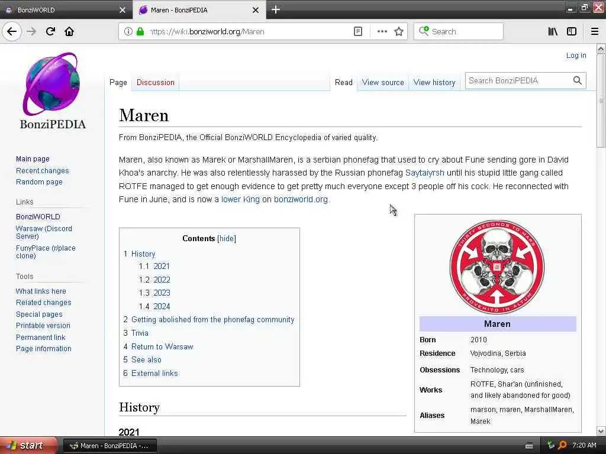606x454 pixels.
Task: Click the network tray icon in taskbar
Action: pyautogui.click(x=551, y=445)
